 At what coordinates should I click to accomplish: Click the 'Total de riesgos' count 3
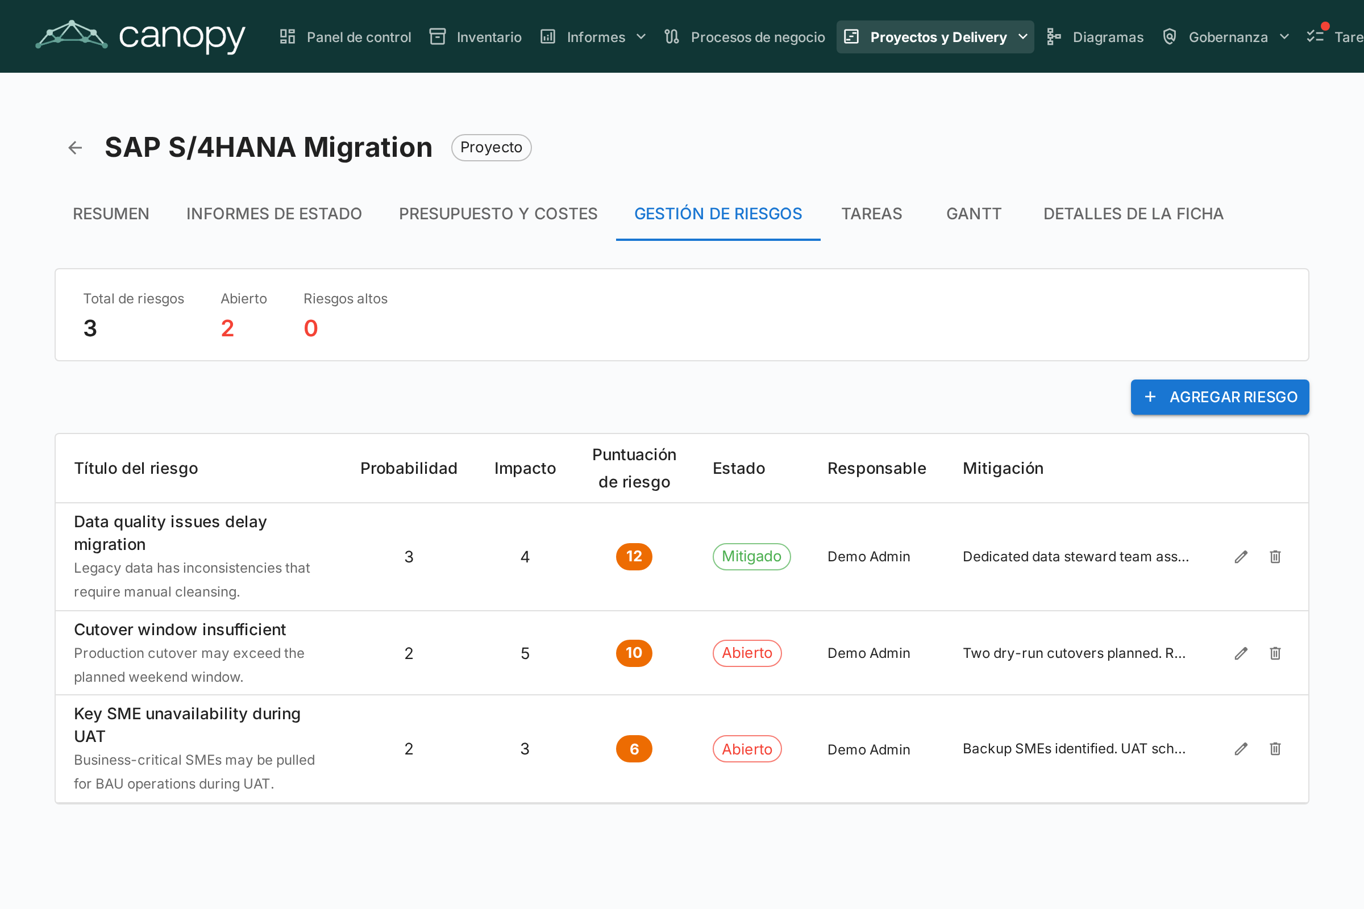coord(90,329)
